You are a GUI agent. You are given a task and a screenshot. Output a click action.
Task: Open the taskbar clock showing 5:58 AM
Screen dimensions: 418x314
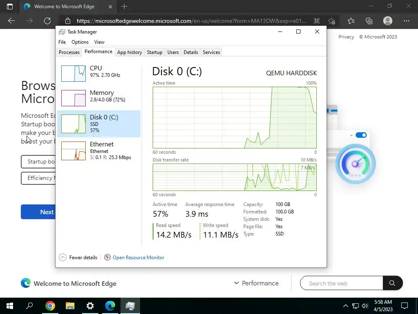click(383, 306)
